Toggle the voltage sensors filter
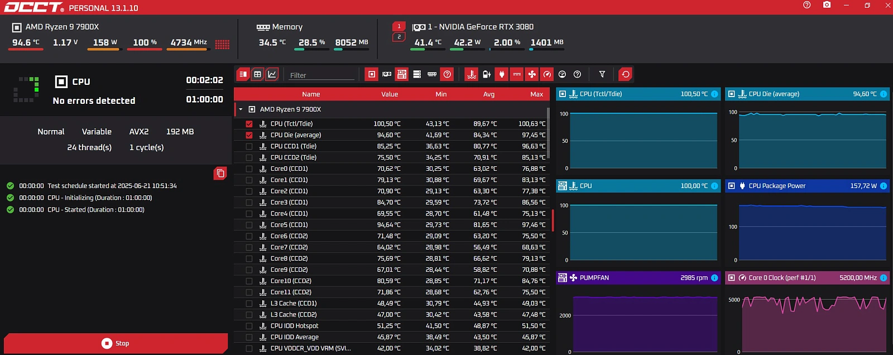Screen dimensions: 893x355 487,74
